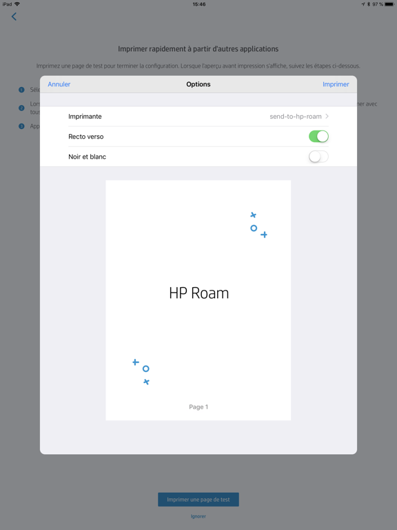The height and width of the screenshot is (530, 397).
Task: Click the heading Imprimer rapidement à partir d'autres applications
Action: [x=198, y=49]
